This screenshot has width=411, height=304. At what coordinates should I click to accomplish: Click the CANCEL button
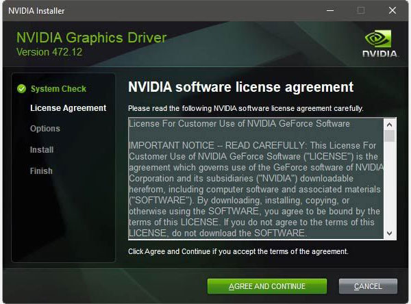click(368, 286)
